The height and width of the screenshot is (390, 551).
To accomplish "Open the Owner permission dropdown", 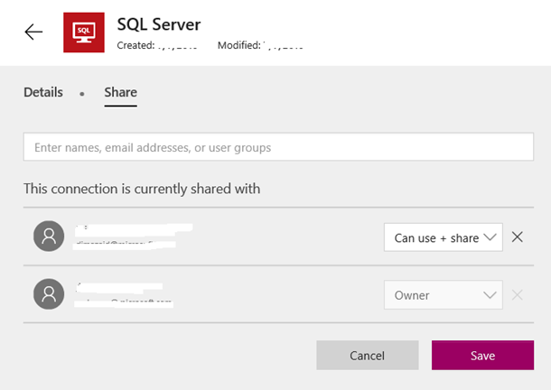I will tap(444, 295).
